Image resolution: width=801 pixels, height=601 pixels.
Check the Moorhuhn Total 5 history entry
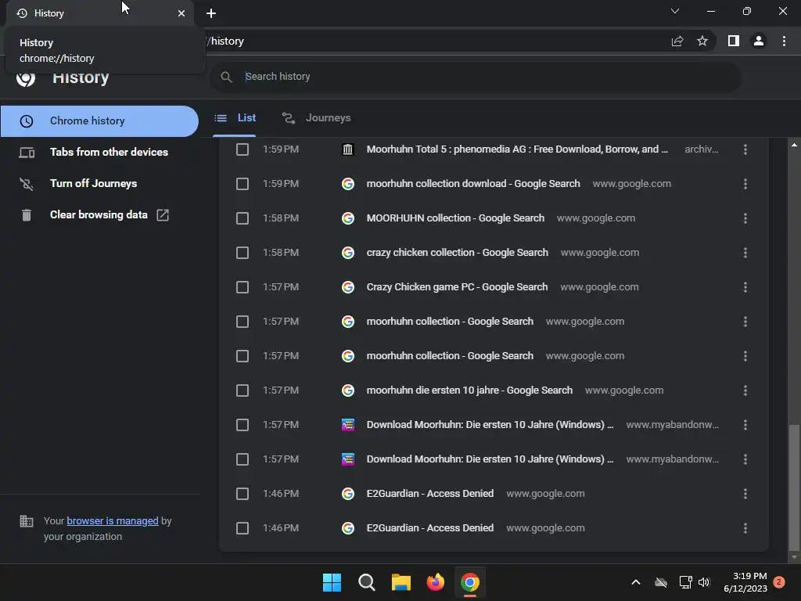pyautogui.click(x=242, y=149)
